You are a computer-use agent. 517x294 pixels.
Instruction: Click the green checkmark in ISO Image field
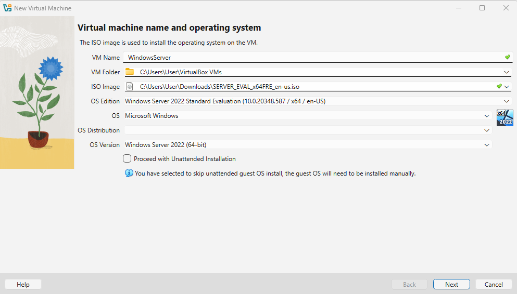point(499,86)
